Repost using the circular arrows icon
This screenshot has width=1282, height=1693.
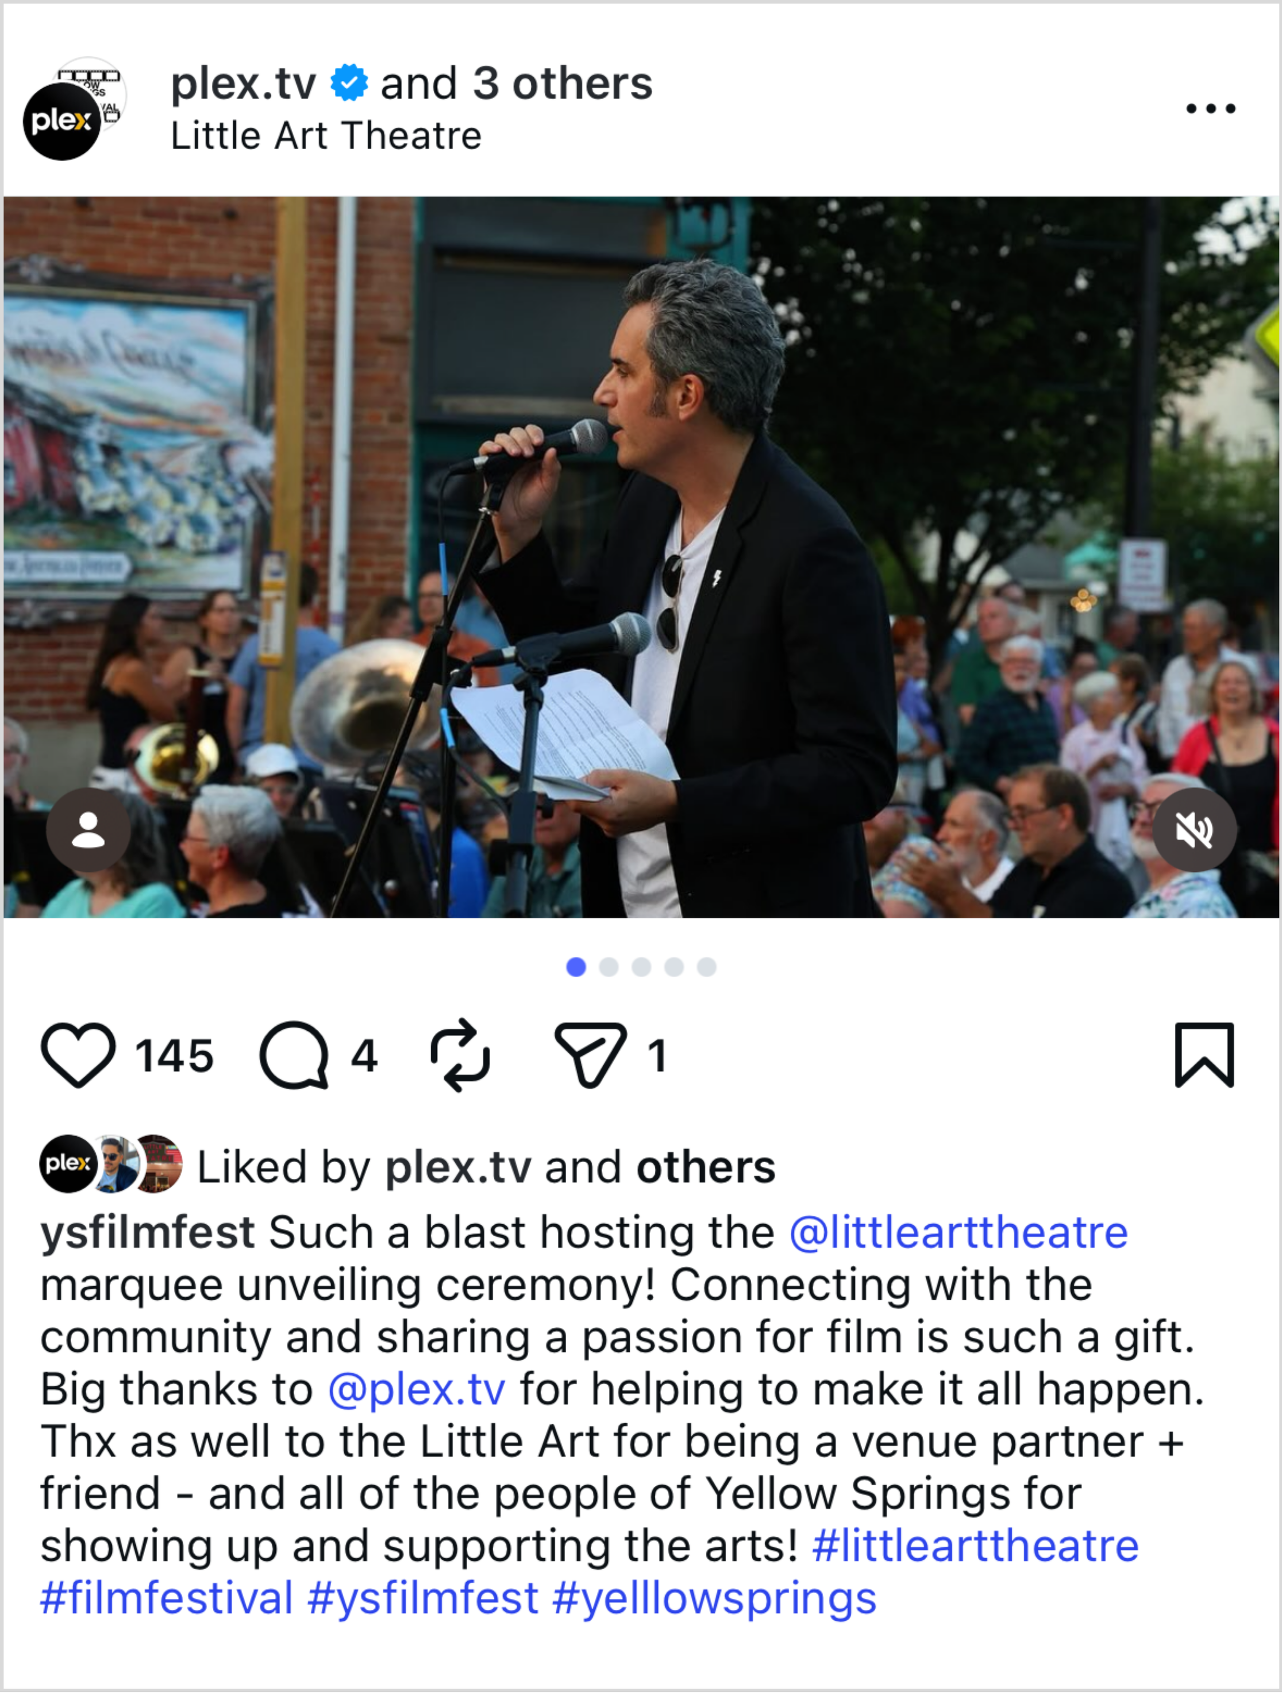pos(460,1055)
